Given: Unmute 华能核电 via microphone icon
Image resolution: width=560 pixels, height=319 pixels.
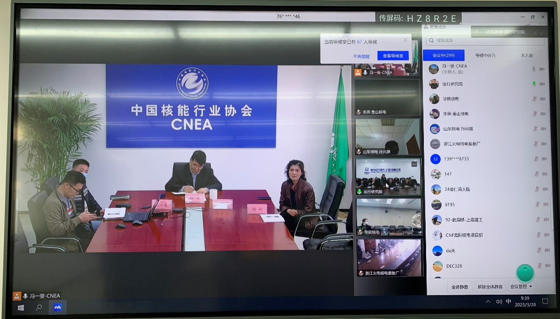Looking at the screenshot, I should point(535,99).
